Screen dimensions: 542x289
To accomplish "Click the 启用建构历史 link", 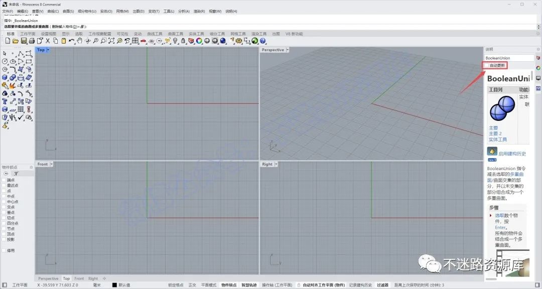I will coord(512,154).
